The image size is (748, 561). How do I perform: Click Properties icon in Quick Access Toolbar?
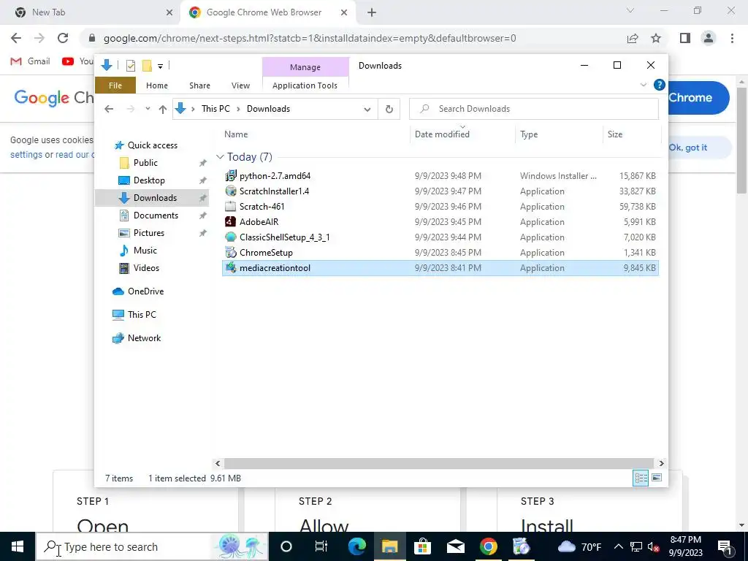pos(130,66)
